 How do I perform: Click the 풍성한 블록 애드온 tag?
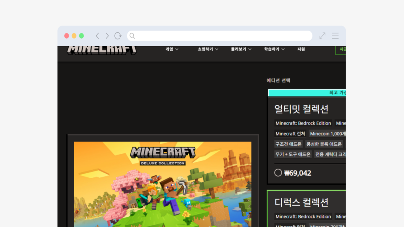324,144
